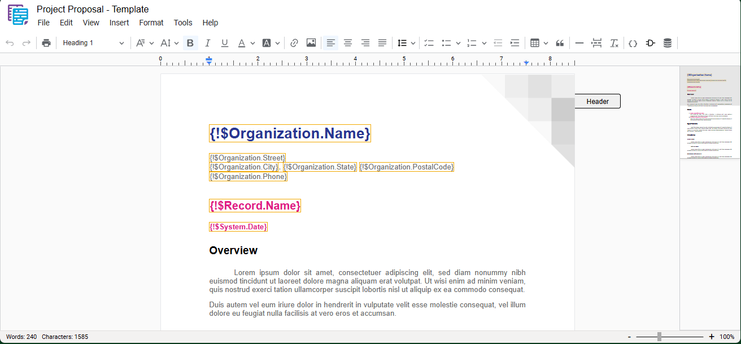Viewport: 741px width, 344px height.
Task: Insert a link using the chain icon
Action: (294, 43)
